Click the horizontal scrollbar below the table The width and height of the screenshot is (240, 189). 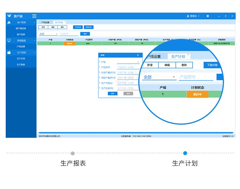click(x=134, y=133)
